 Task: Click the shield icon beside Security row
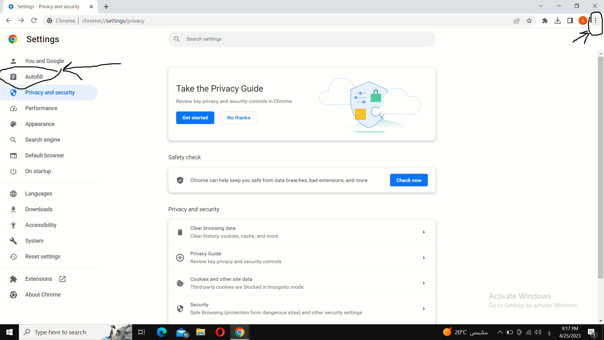[180, 309]
